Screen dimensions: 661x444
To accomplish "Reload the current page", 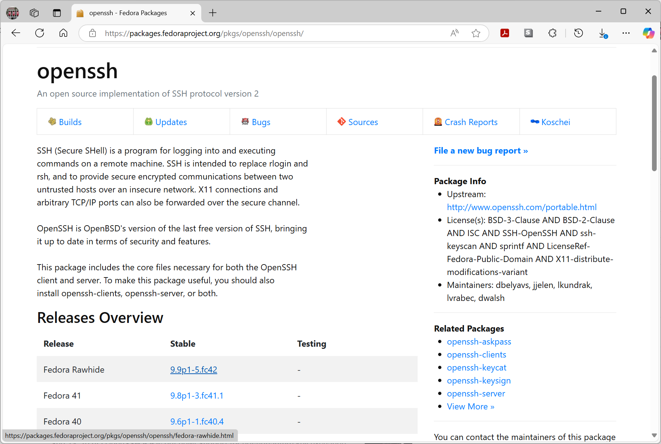I will [x=40, y=33].
